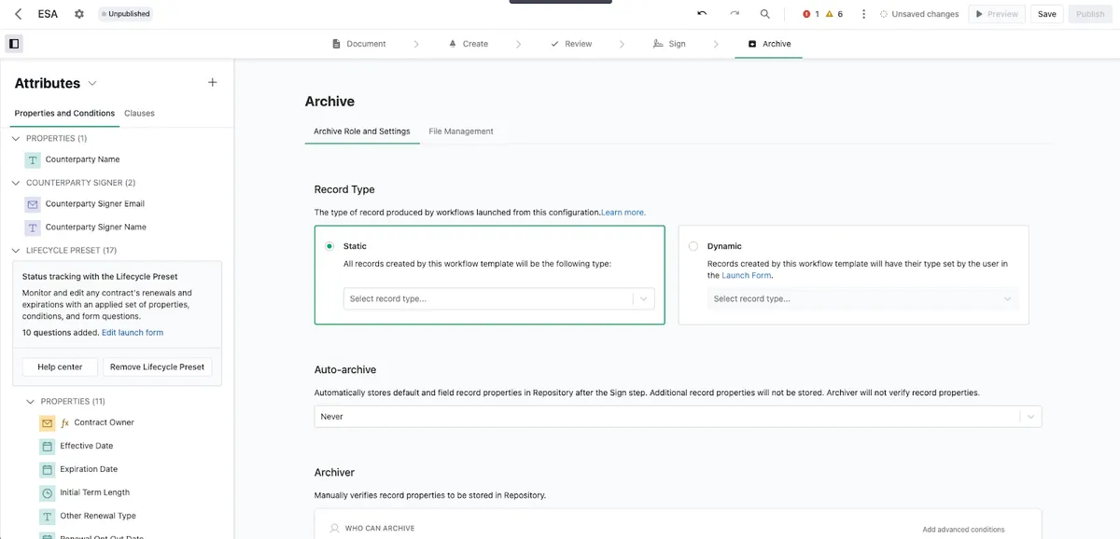Click the Save button
Image resolution: width=1120 pixels, height=539 pixels.
(x=1047, y=14)
